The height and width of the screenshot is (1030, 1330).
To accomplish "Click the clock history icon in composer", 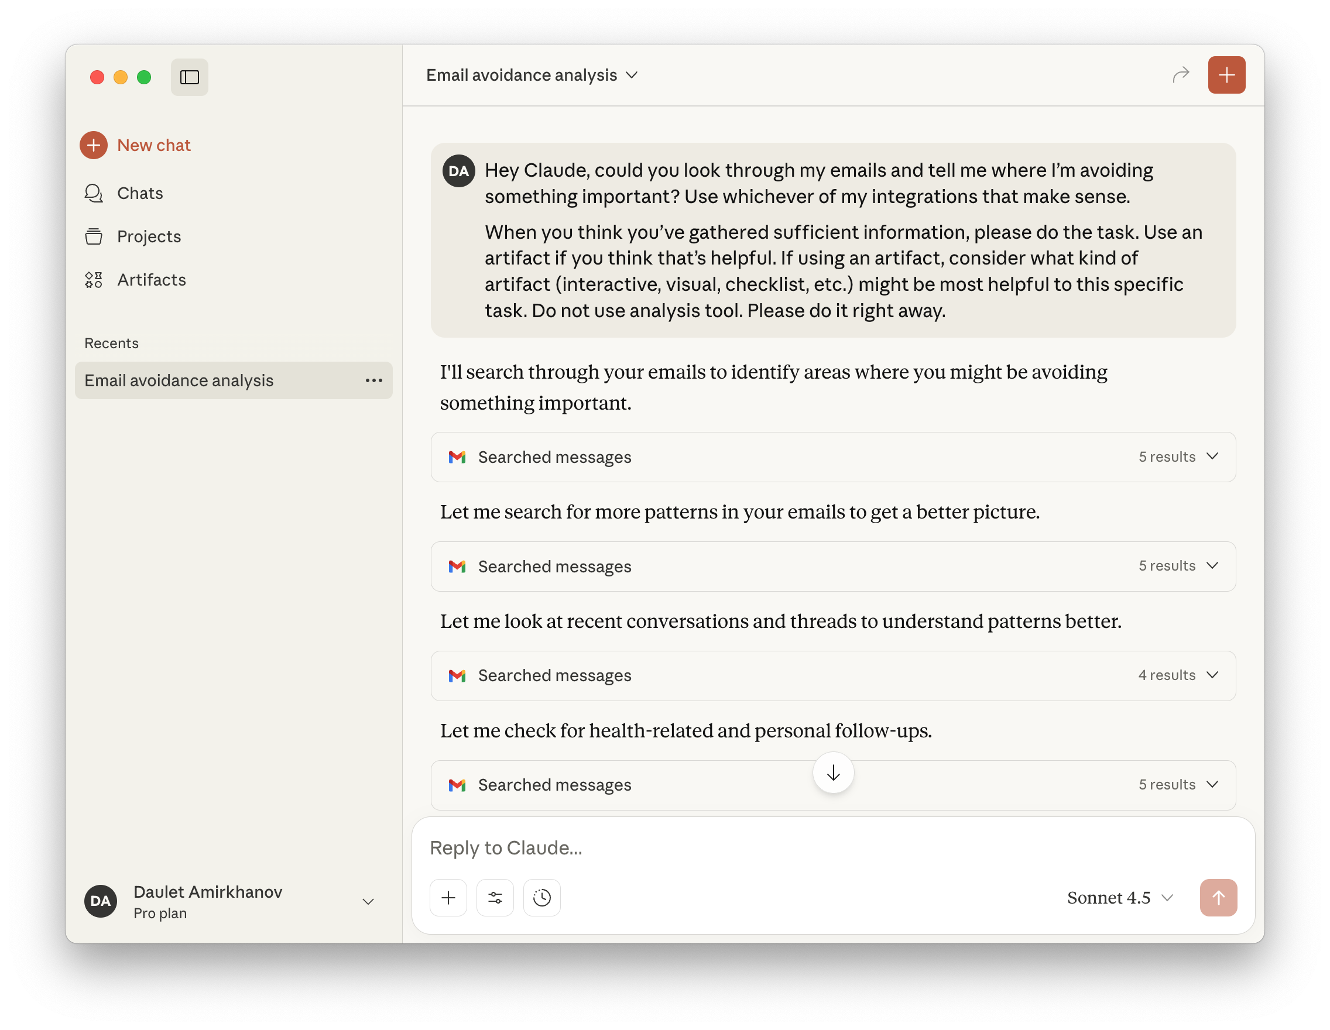I will coord(541,897).
